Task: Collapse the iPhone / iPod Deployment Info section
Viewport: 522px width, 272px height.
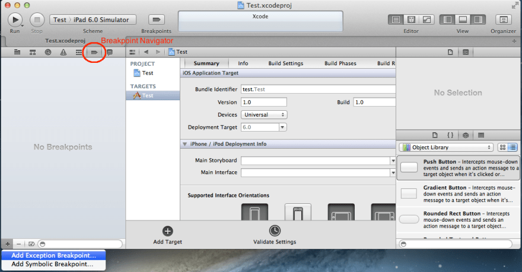Action: point(185,144)
